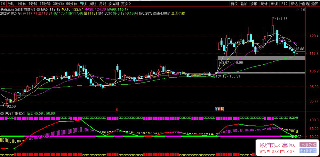
Task: Switch to the 周线 weekly chart
Action: [x=93, y=4]
